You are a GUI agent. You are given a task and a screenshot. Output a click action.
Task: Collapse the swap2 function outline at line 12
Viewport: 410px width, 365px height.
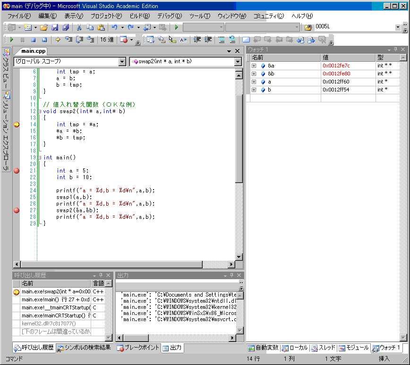40,111
